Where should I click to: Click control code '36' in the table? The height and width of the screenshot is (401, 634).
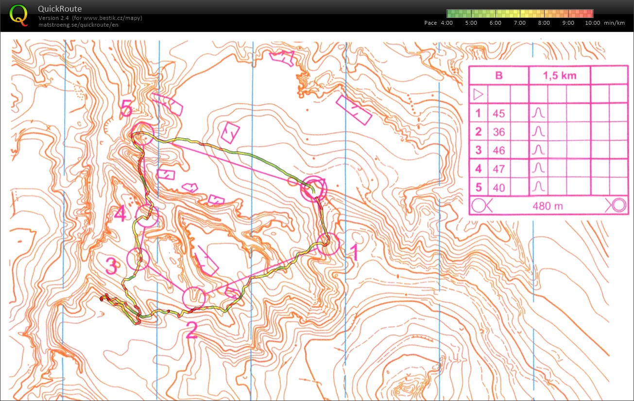pyautogui.click(x=499, y=132)
